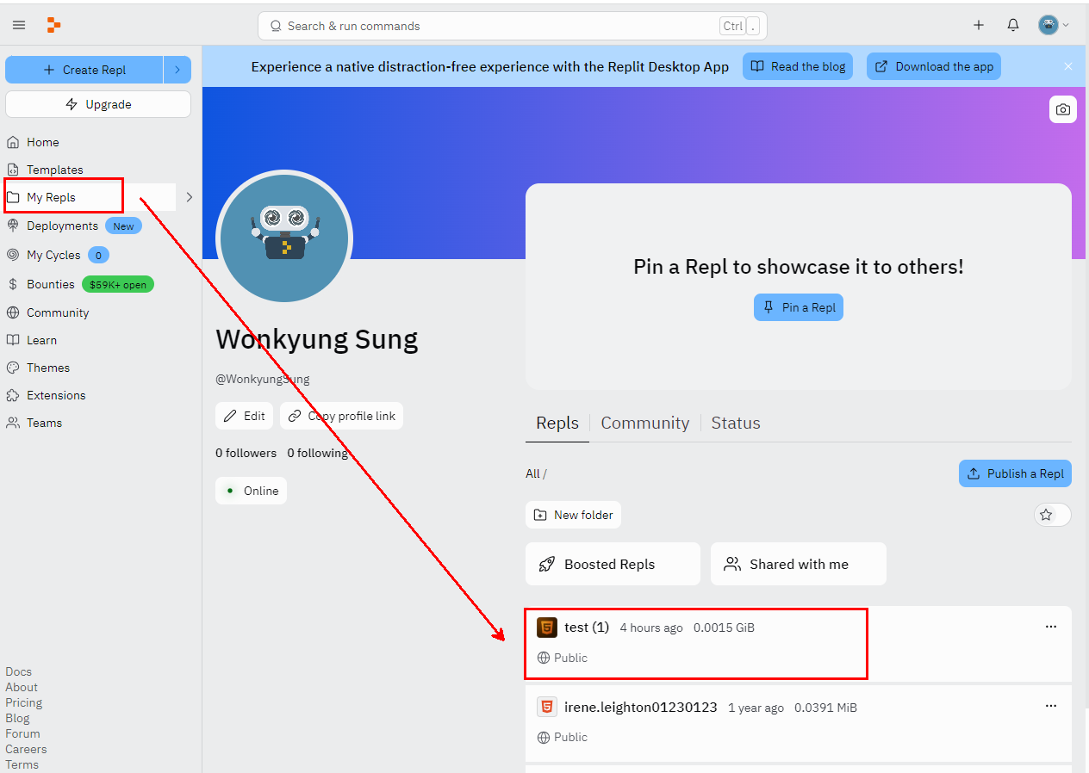Click the Blog footer link

pos(17,718)
